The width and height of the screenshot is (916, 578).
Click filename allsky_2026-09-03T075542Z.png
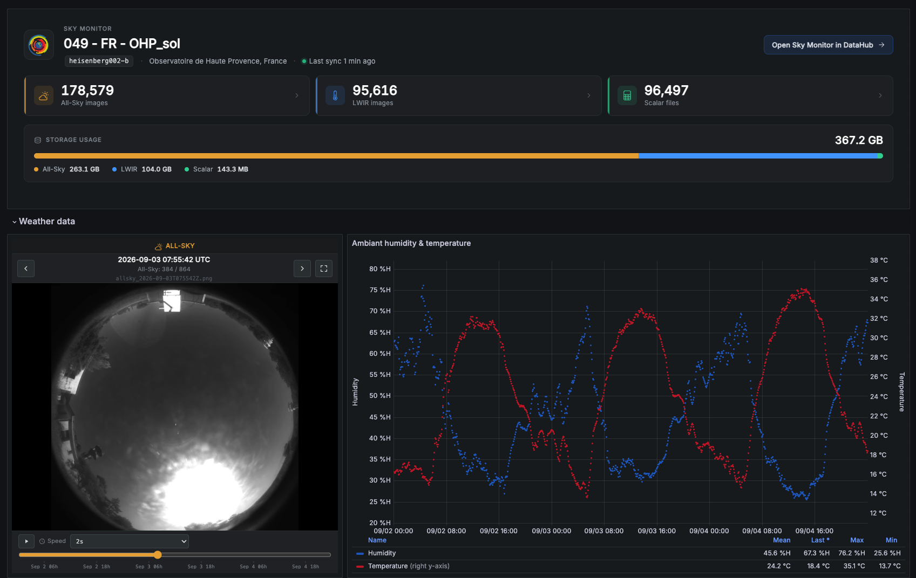(x=164, y=279)
